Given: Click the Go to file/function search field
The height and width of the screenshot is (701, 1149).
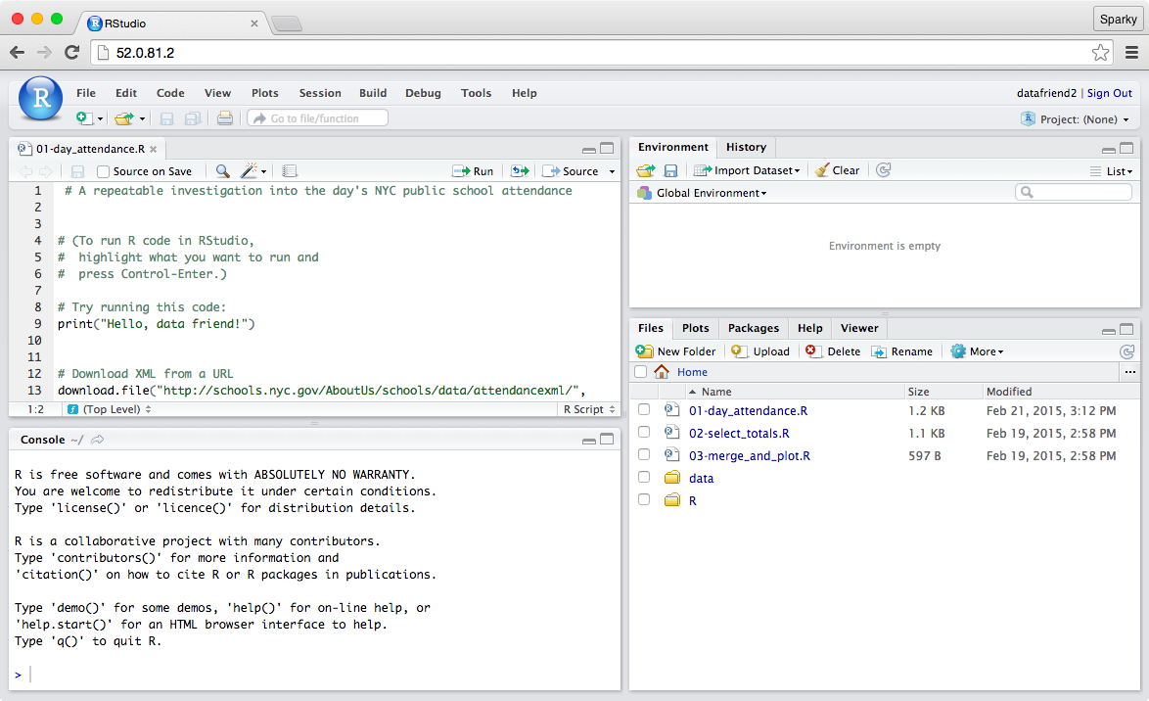Looking at the screenshot, I should pos(318,118).
